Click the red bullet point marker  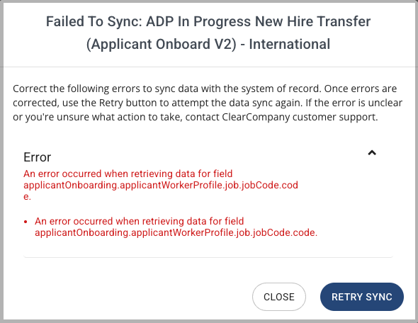26,222
